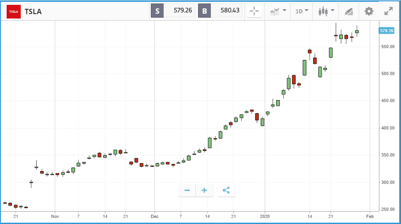Viewport: 401px width, 224px height.
Task: Open chart settings gear
Action: (369, 11)
